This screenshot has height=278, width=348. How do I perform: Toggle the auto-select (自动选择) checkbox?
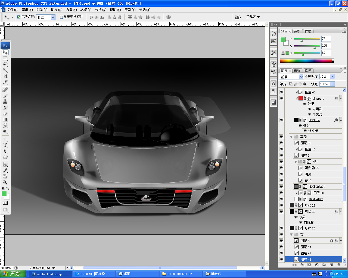tap(19, 17)
